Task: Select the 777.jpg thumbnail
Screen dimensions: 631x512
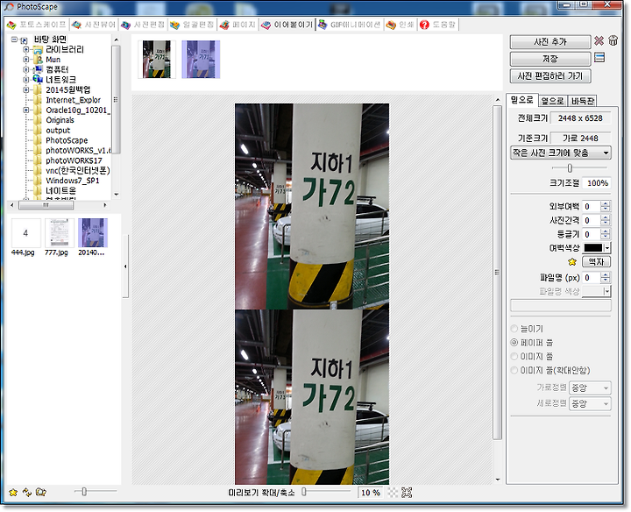Action: pyautogui.click(x=60, y=233)
